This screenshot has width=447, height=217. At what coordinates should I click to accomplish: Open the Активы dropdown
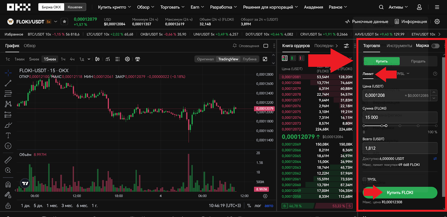[398, 7]
